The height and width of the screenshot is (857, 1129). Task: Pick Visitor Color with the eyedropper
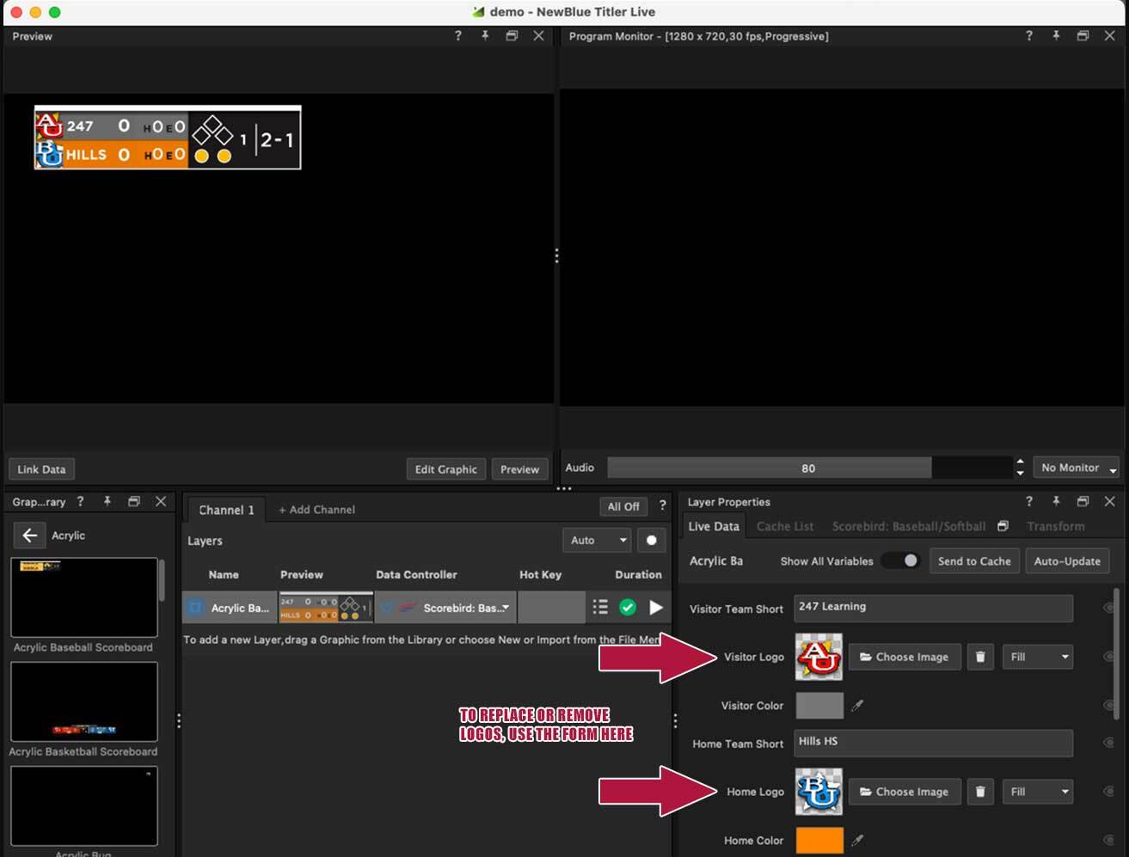point(857,706)
